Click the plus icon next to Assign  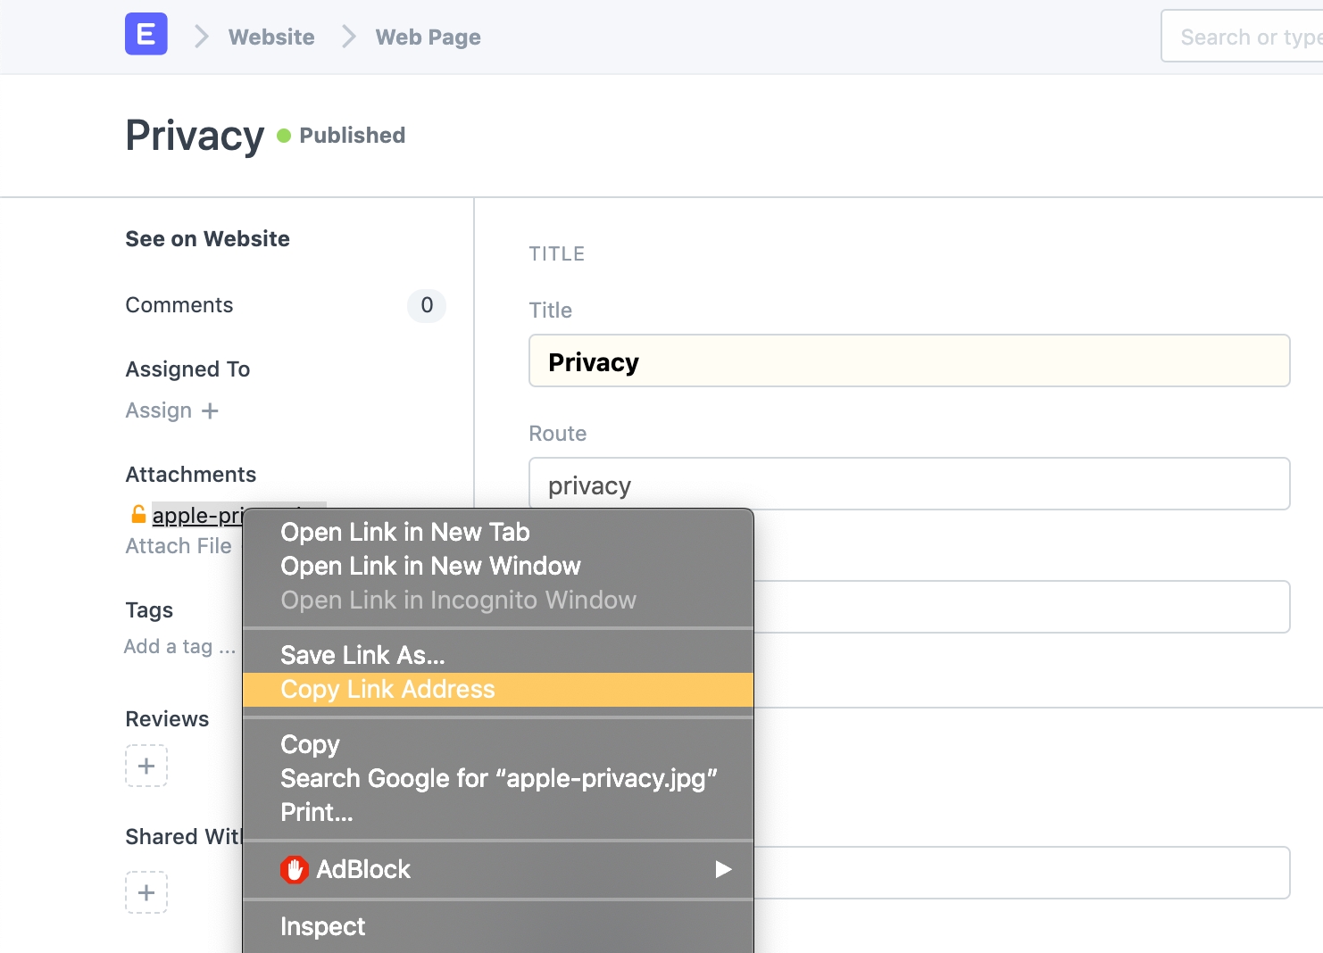point(210,410)
